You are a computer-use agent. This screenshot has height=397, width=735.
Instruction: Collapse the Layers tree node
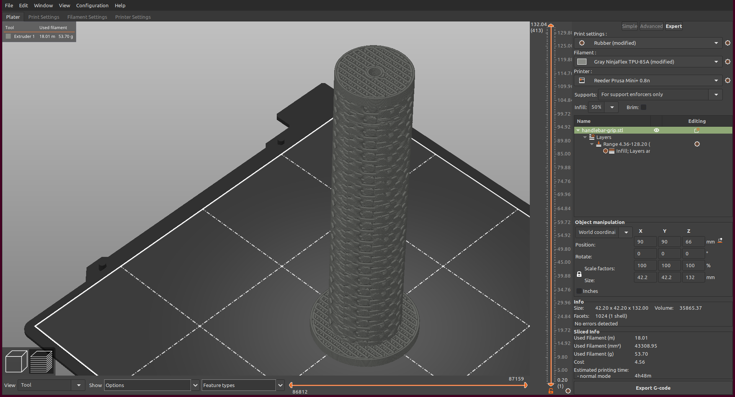[585, 137]
